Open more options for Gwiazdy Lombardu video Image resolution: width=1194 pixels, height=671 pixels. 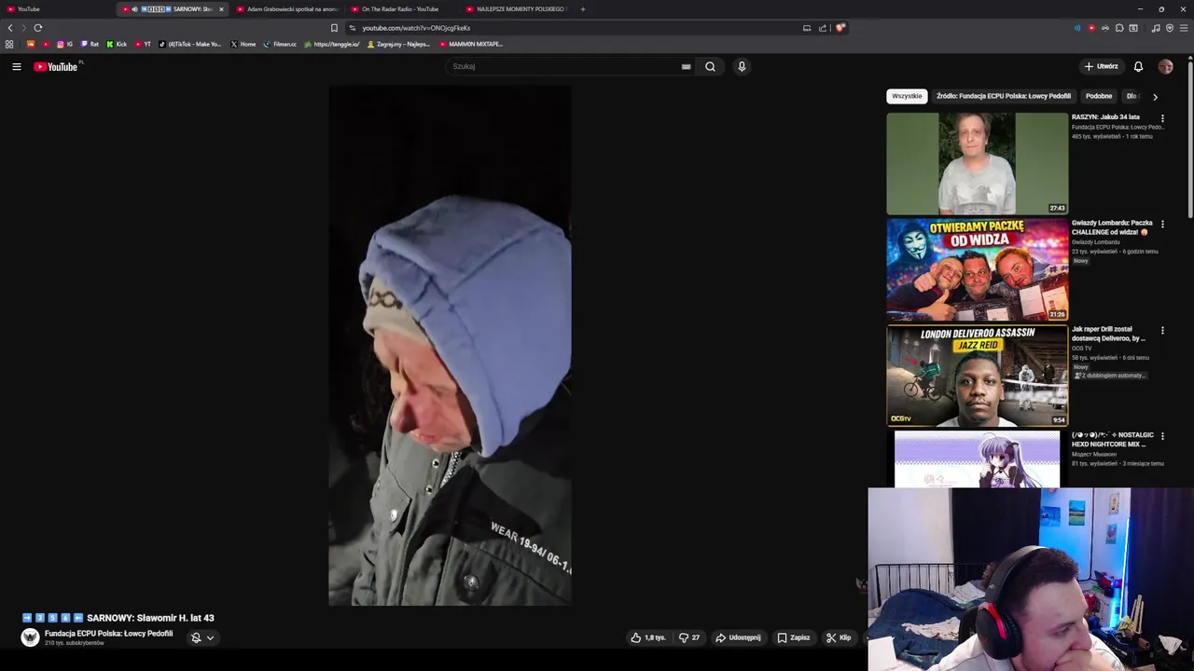point(1162,225)
